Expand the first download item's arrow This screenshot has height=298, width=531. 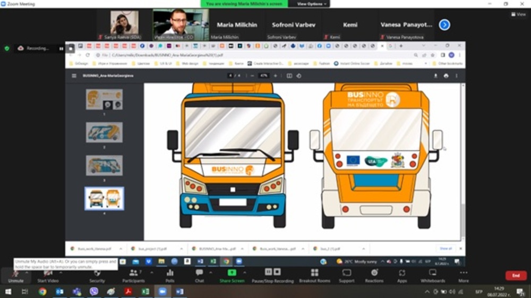(121, 249)
